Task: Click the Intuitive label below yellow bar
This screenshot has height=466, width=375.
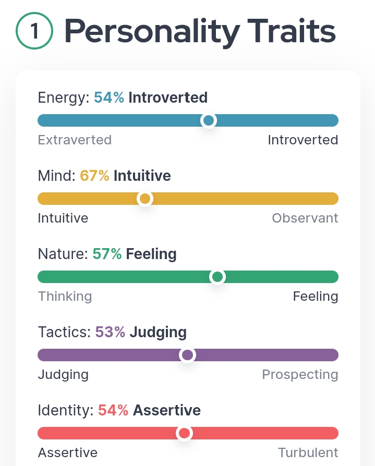Action: tap(63, 218)
